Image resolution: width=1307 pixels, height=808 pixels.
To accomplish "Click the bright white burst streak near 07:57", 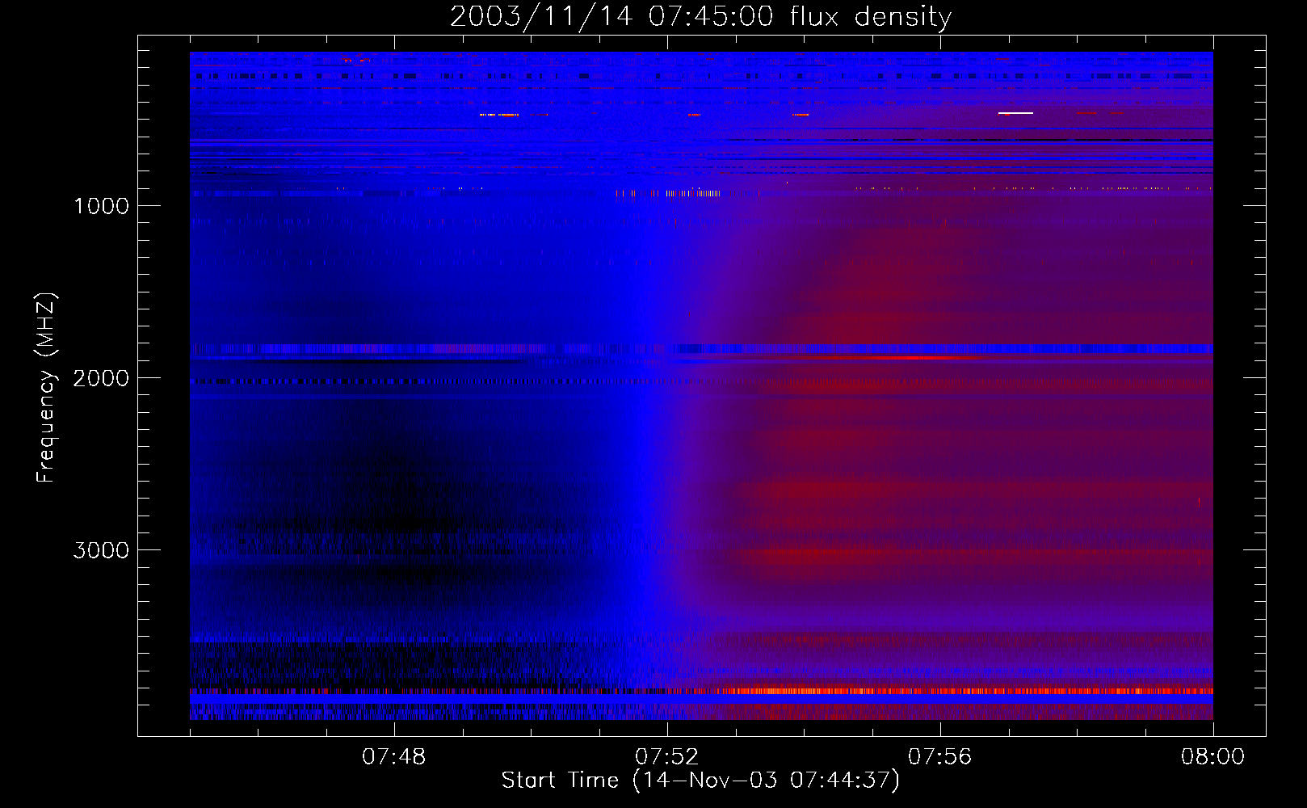I will tap(1015, 113).
